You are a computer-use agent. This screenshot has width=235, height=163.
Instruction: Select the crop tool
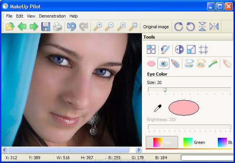[203, 49]
